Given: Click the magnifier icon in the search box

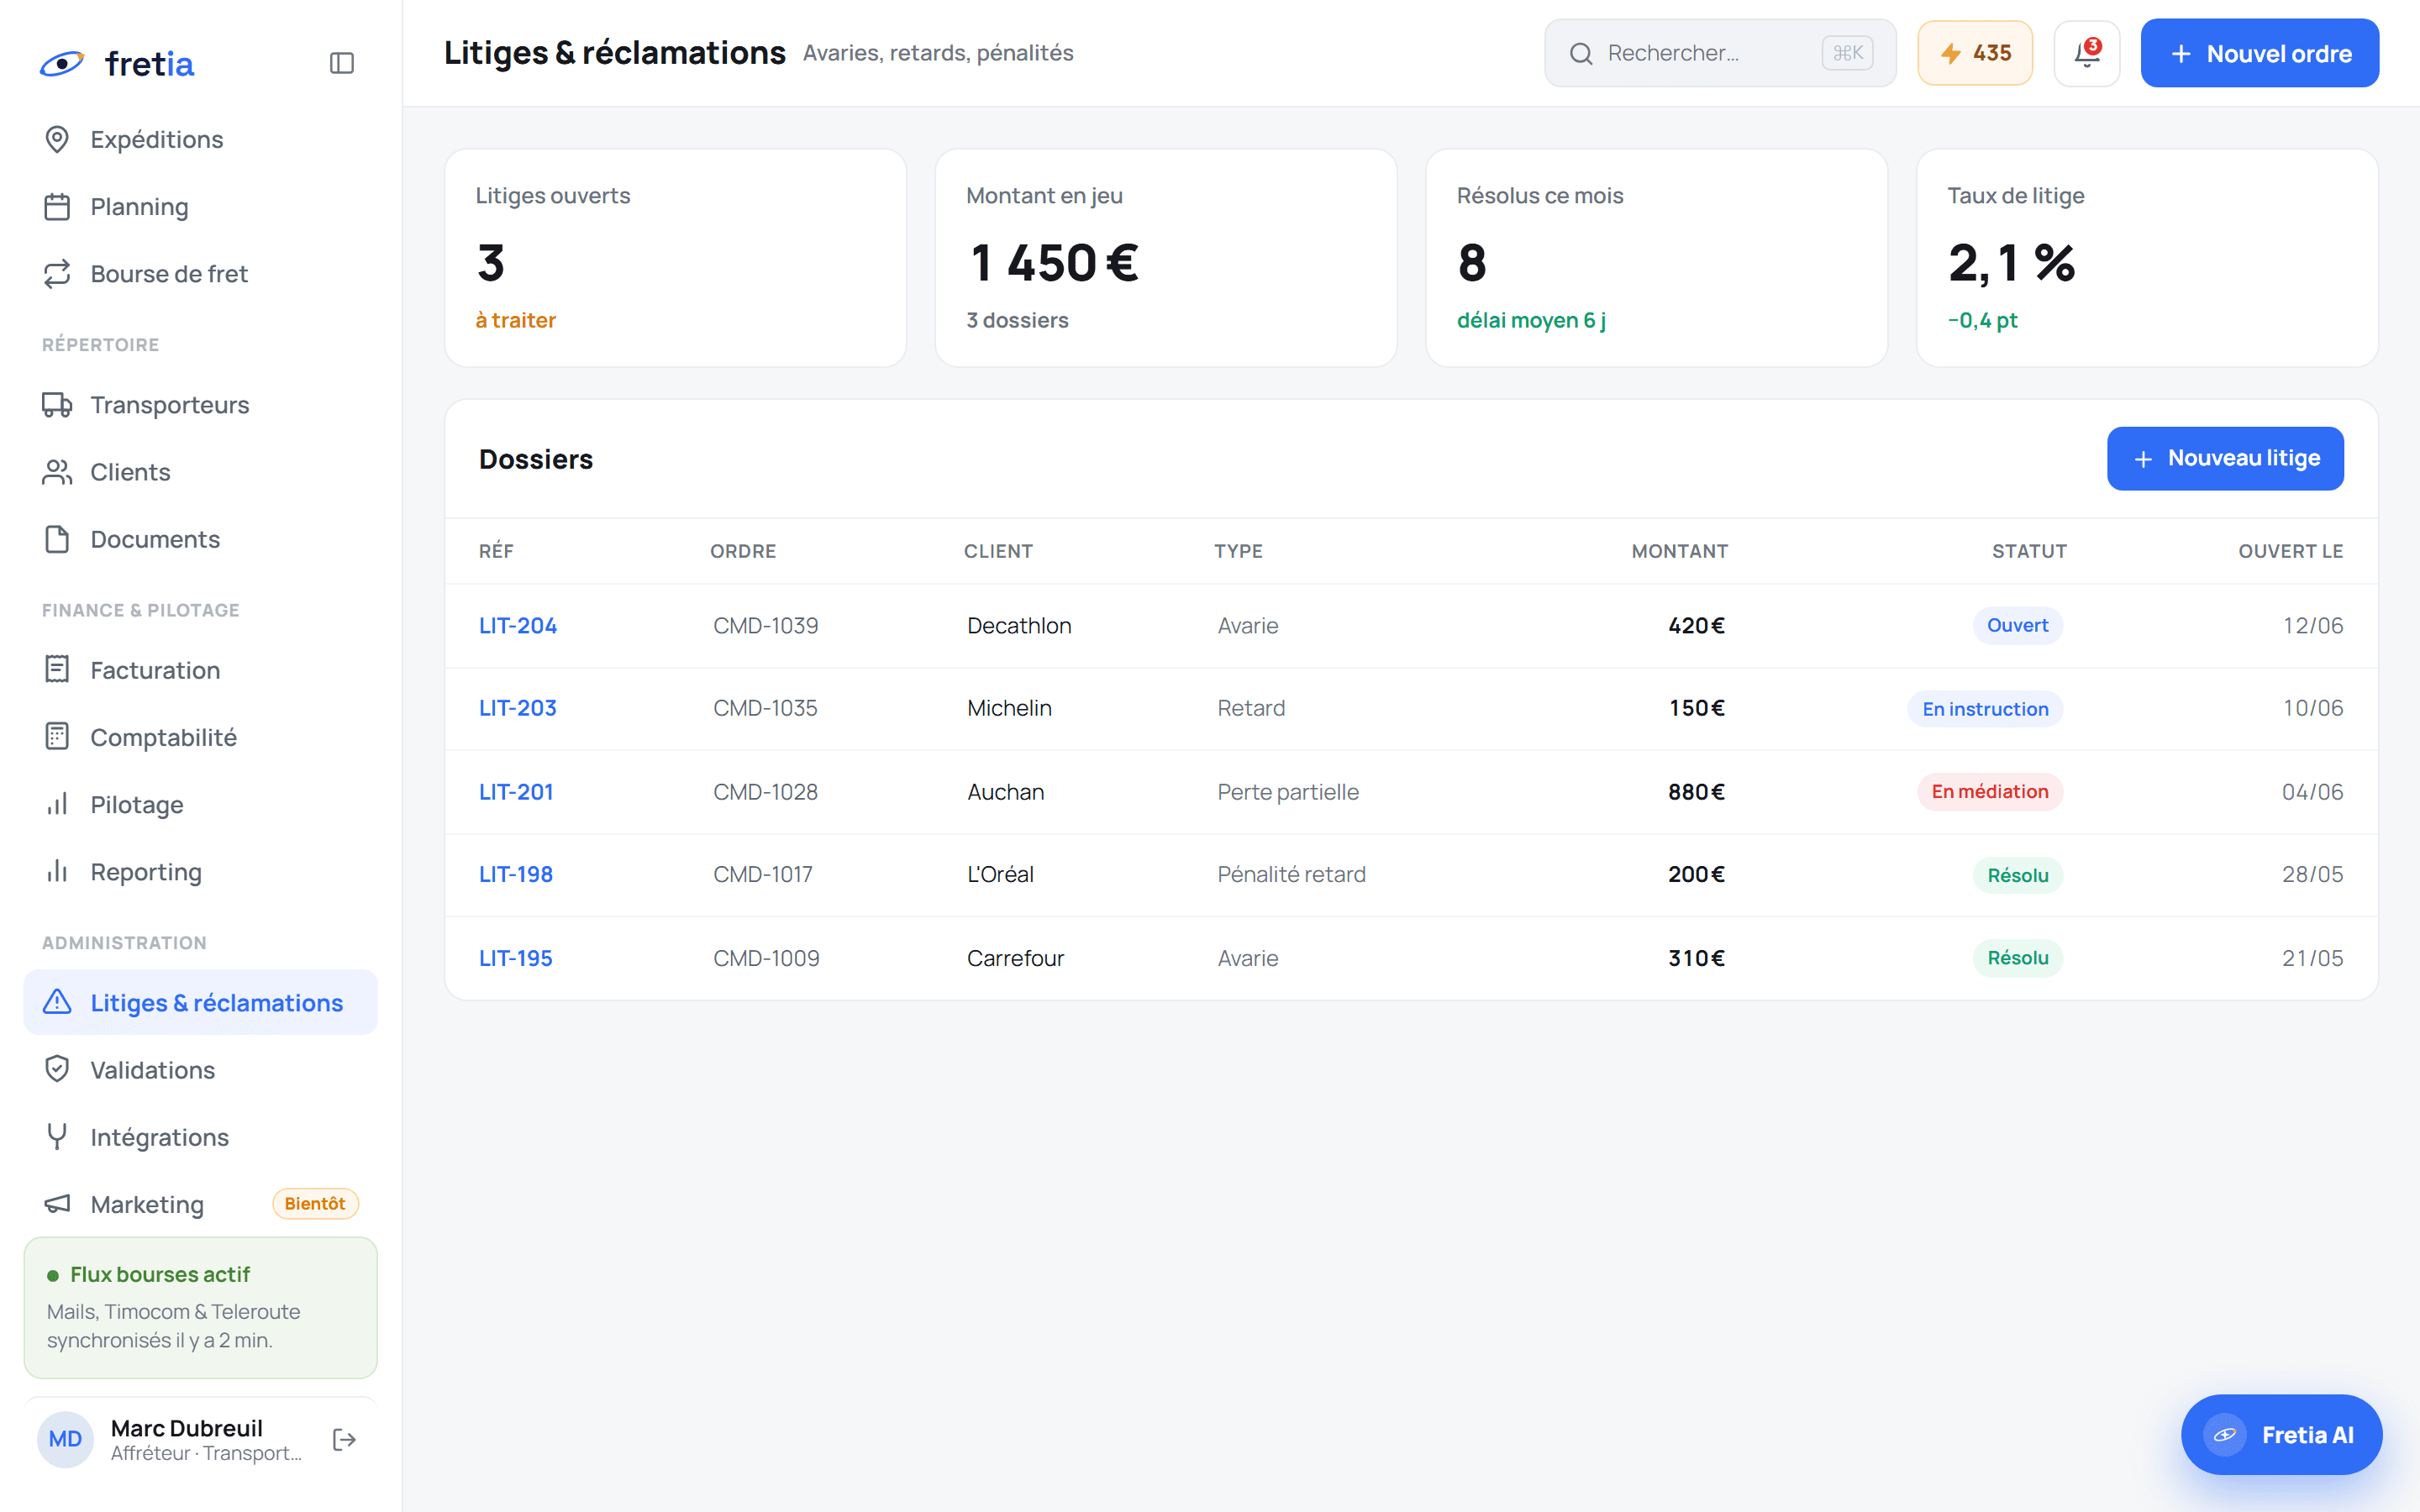Looking at the screenshot, I should [x=1581, y=53].
